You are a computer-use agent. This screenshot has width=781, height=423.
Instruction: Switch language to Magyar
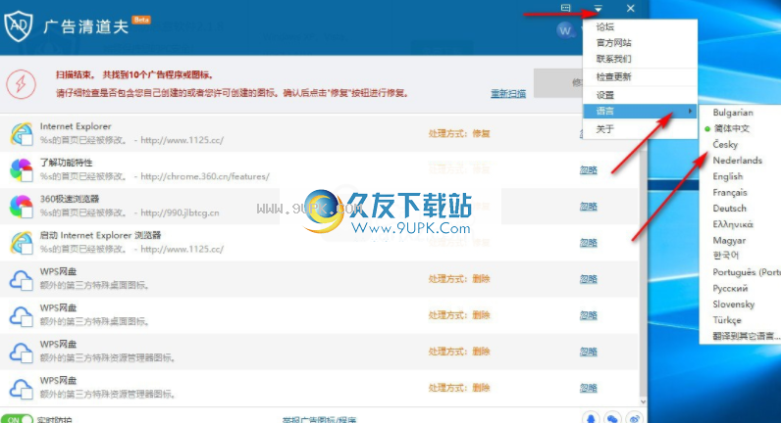[729, 240]
